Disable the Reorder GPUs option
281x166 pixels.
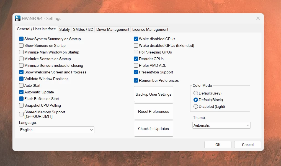[x=136, y=59]
